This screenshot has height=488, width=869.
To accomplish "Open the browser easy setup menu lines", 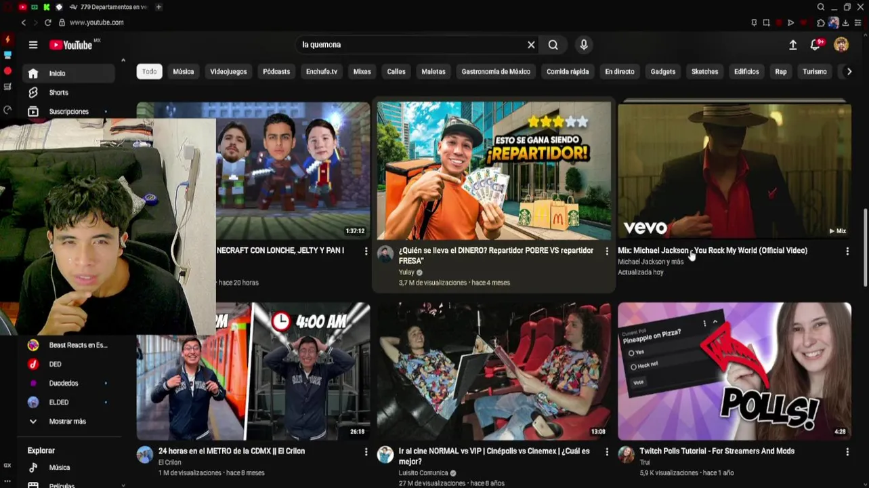I will coord(858,22).
